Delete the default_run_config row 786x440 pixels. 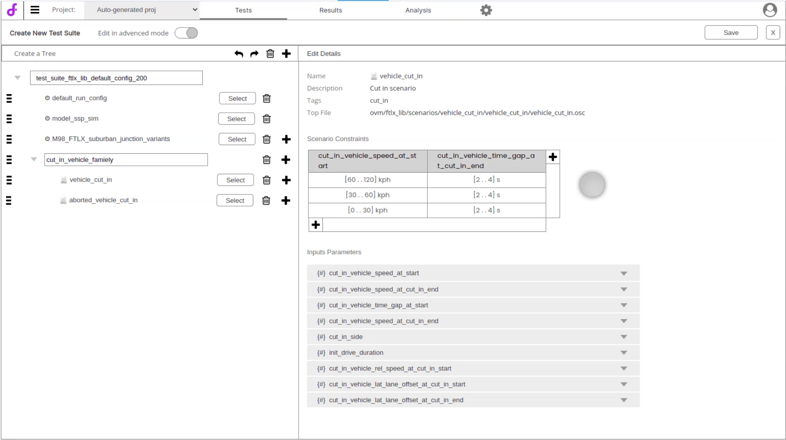pos(267,99)
